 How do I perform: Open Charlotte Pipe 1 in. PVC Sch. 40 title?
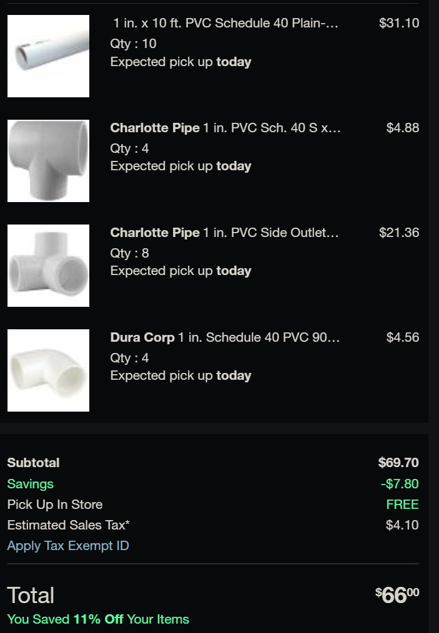(x=225, y=128)
